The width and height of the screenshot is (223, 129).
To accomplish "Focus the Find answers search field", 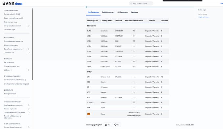I will pos(141,3).
